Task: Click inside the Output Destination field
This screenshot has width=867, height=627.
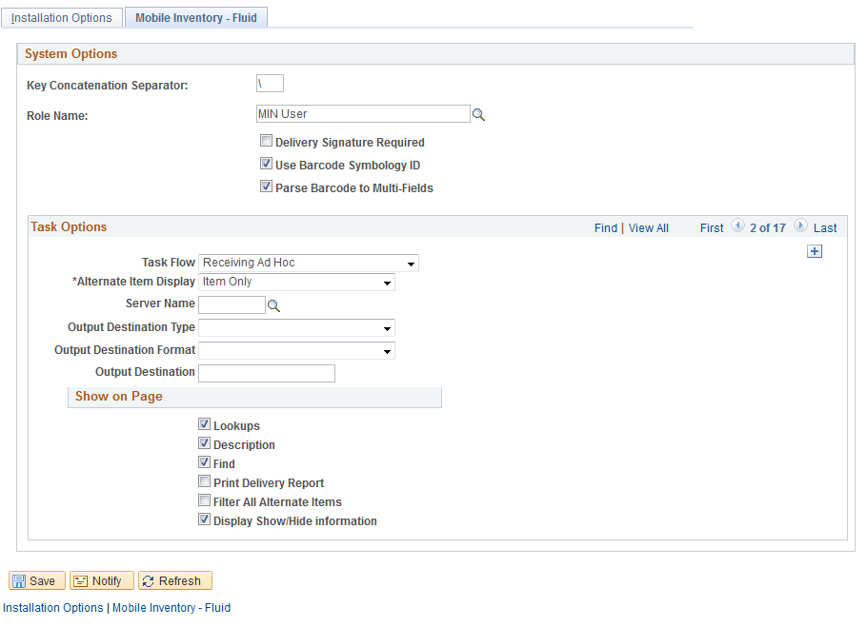Action: pyautogui.click(x=267, y=373)
